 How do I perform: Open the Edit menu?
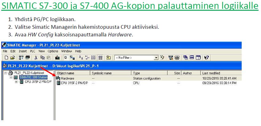point(13,51)
